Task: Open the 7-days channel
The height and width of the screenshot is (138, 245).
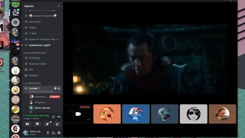Action: 42,33
